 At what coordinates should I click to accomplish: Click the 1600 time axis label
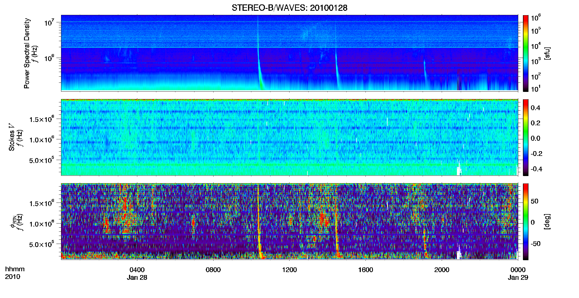pyautogui.click(x=365, y=270)
